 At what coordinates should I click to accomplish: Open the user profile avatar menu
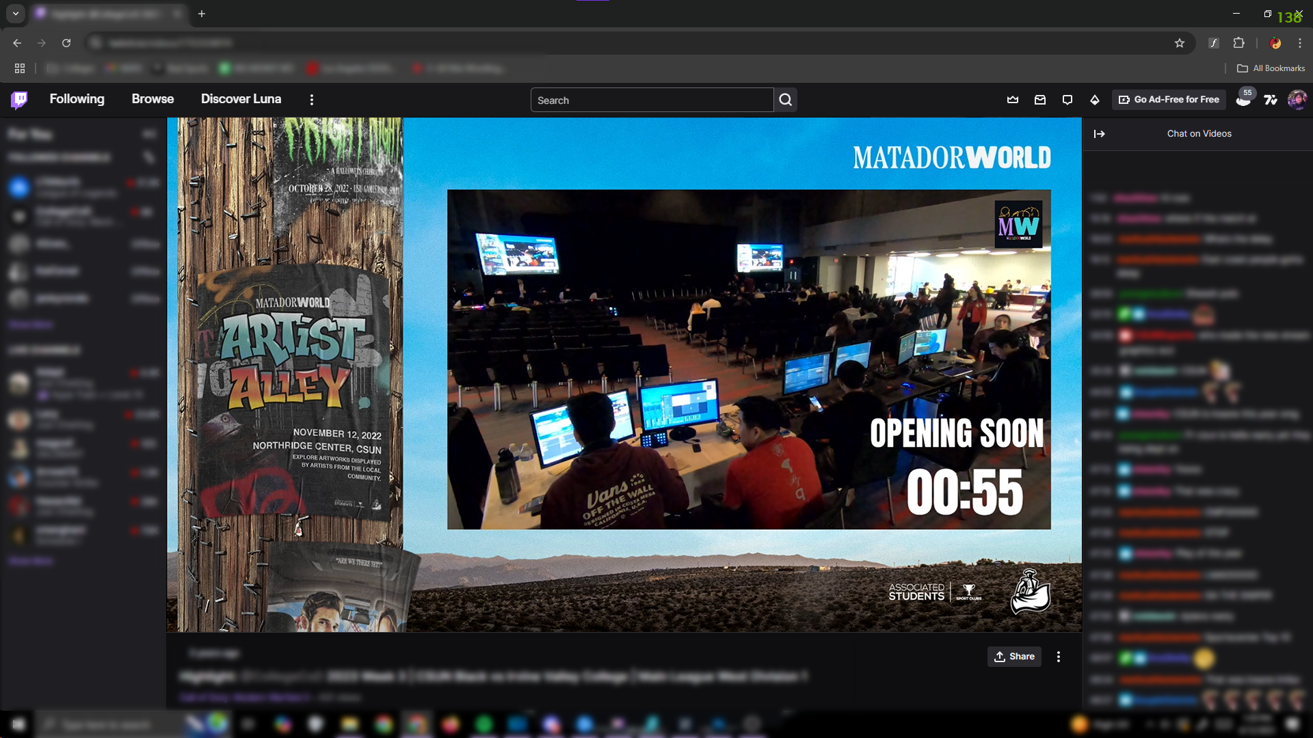pyautogui.click(x=1297, y=100)
